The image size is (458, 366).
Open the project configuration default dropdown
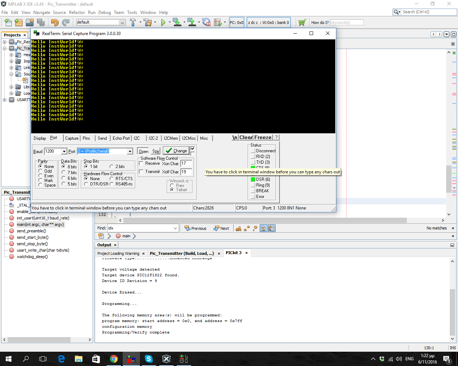tap(122, 23)
